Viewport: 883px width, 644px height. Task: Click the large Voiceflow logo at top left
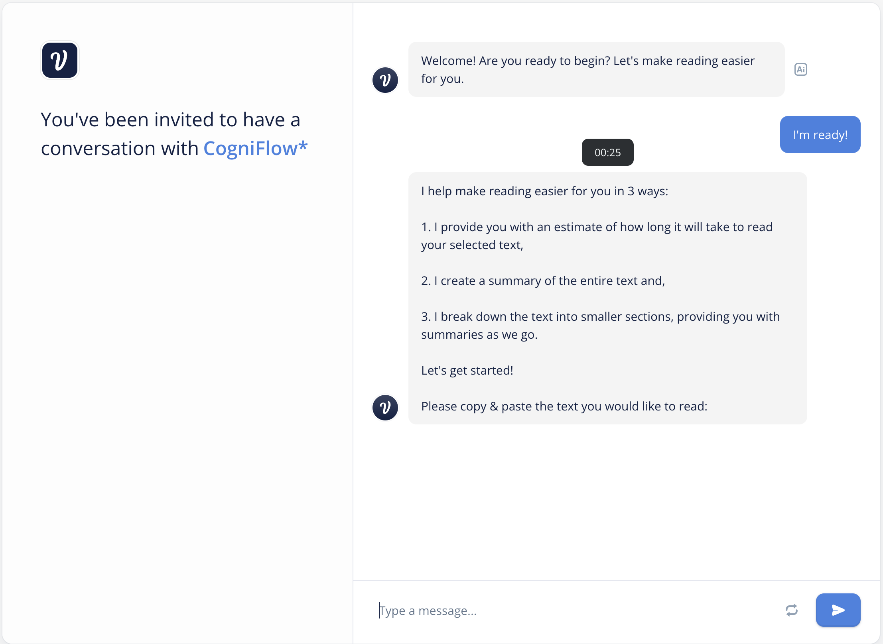(x=60, y=60)
